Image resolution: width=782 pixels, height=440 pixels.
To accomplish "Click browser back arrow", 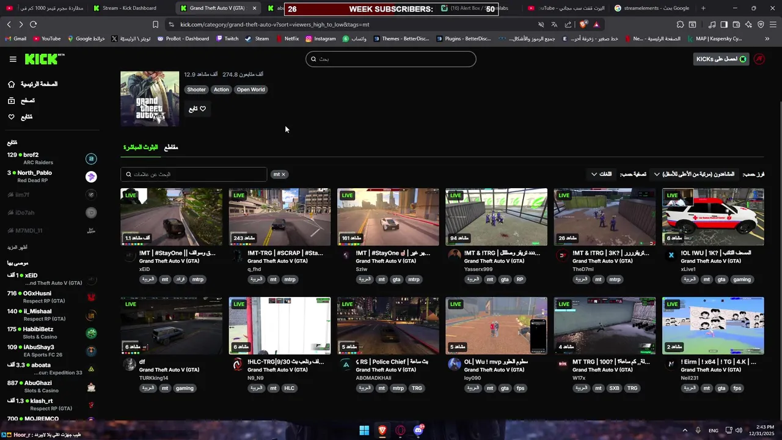I will [x=9, y=24].
